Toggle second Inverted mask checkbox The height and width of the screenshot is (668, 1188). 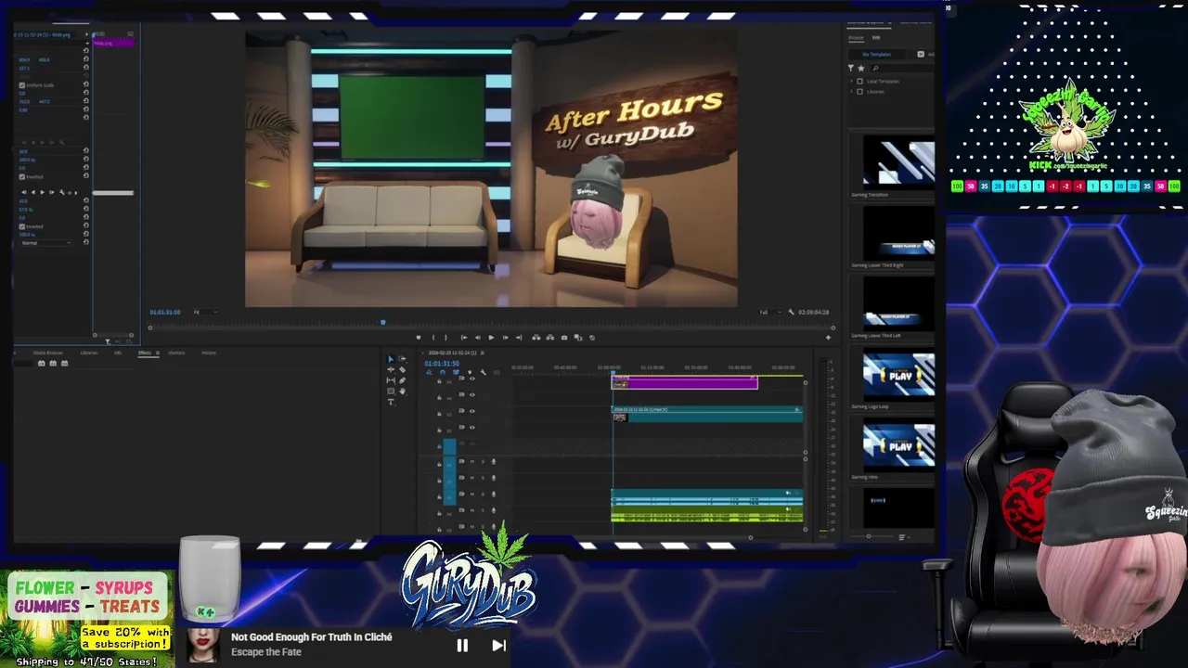pos(22,226)
